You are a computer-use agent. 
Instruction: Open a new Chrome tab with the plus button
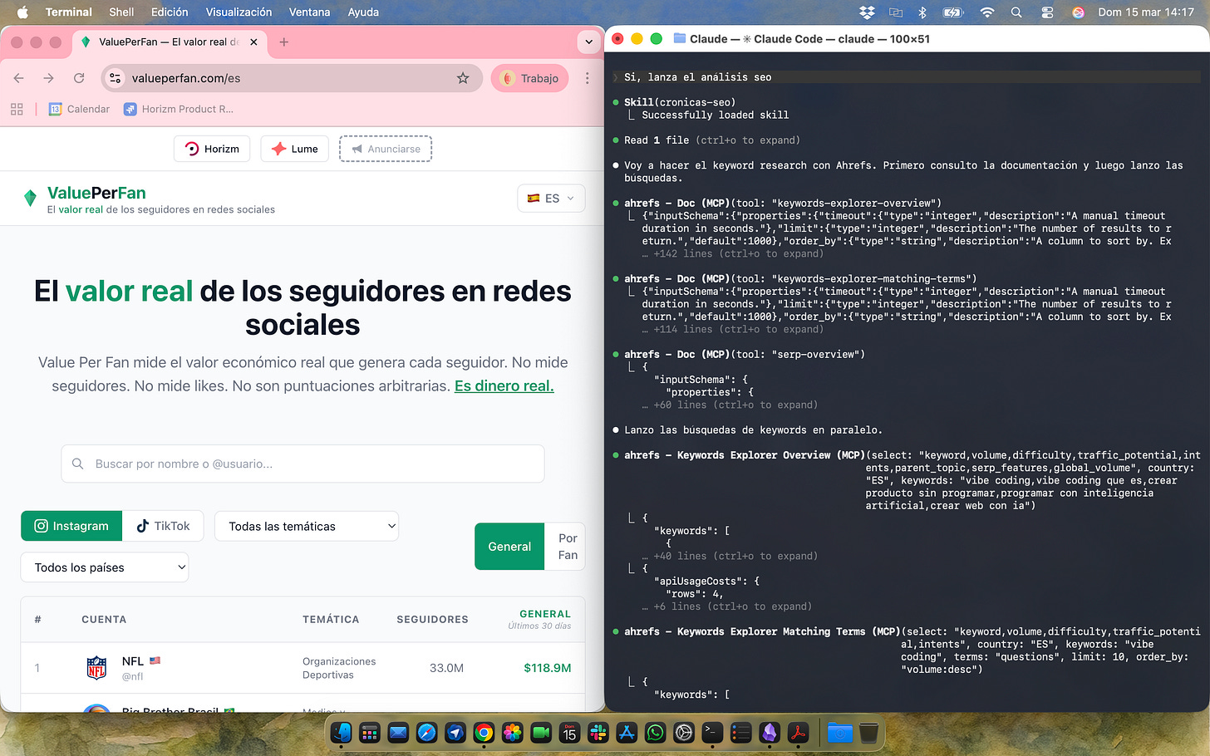click(x=284, y=42)
